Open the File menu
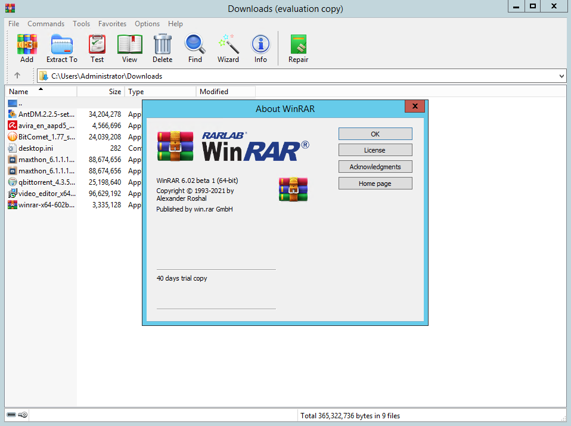The height and width of the screenshot is (426, 571). point(14,24)
